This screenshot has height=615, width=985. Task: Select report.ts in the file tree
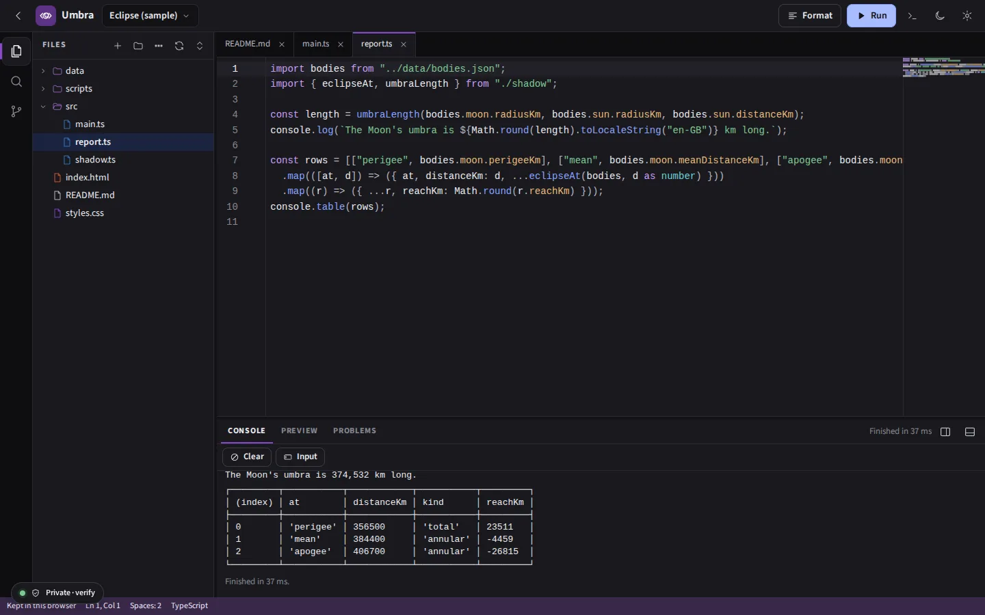coord(123,142)
